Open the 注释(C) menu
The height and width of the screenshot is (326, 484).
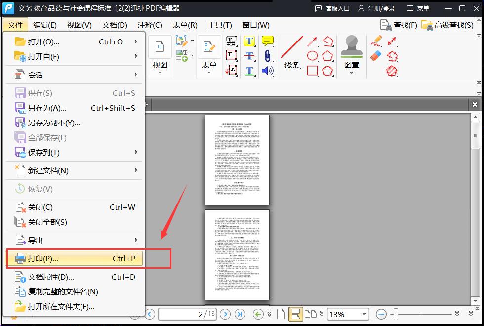pos(149,25)
